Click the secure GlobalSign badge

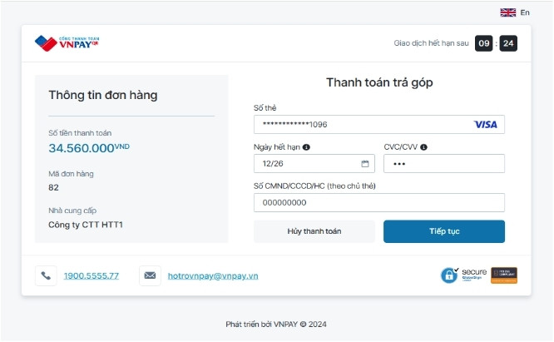pos(464,275)
